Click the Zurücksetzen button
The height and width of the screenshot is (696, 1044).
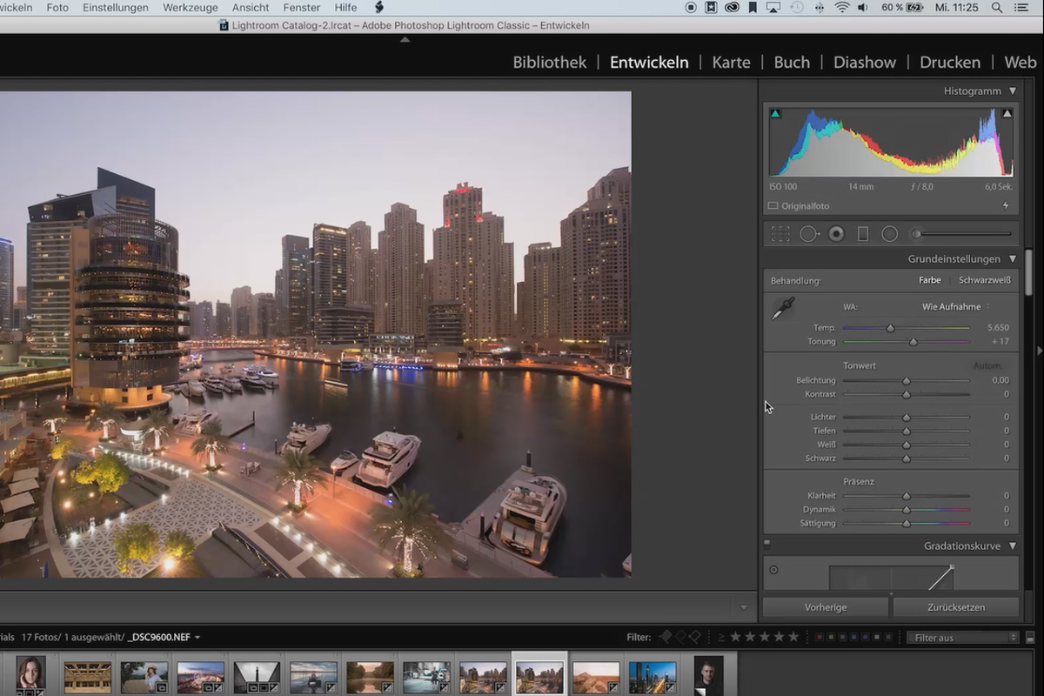point(955,607)
